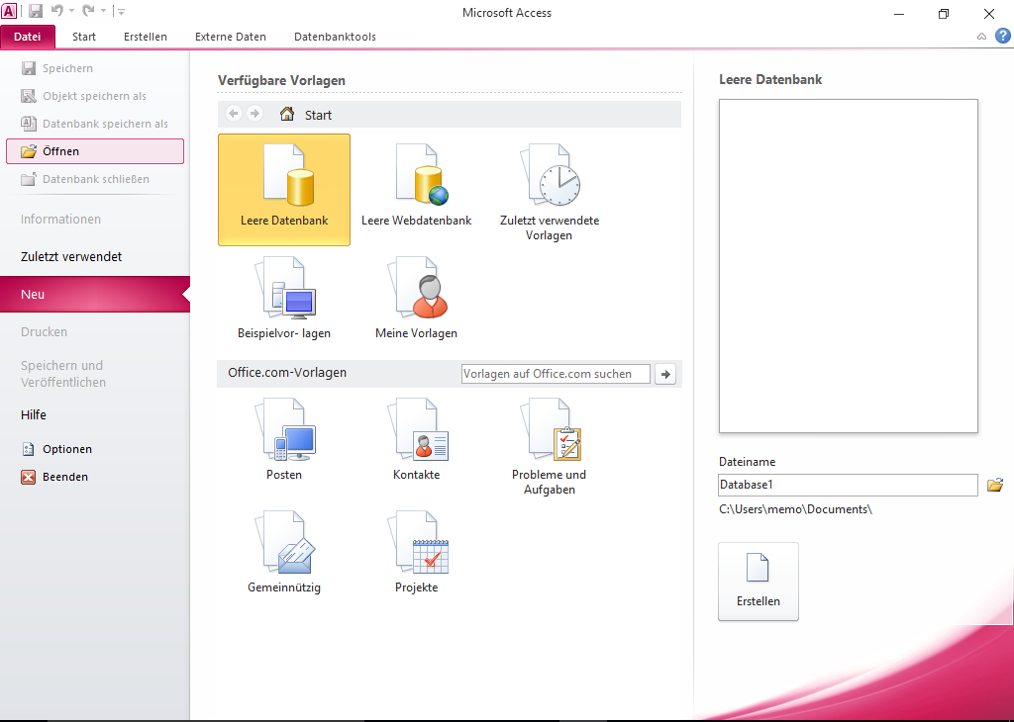Open the Microsoft Access Help question mark
Viewport: 1014px width, 722px height.
(1003, 37)
